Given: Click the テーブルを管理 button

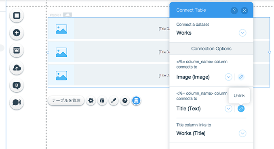Looking at the screenshot, I should [66, 100].
